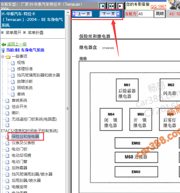Focus the current page number input field
180x193 pixels.
tap(146, 14)
